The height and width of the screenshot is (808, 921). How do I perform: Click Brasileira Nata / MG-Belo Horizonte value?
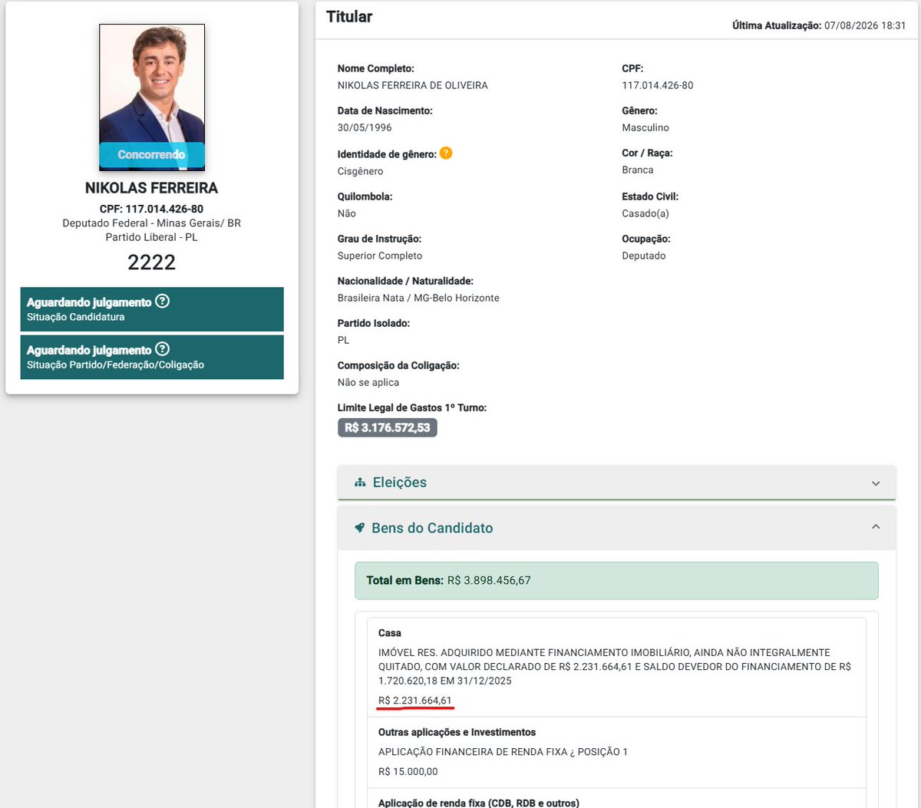point(418,298)
